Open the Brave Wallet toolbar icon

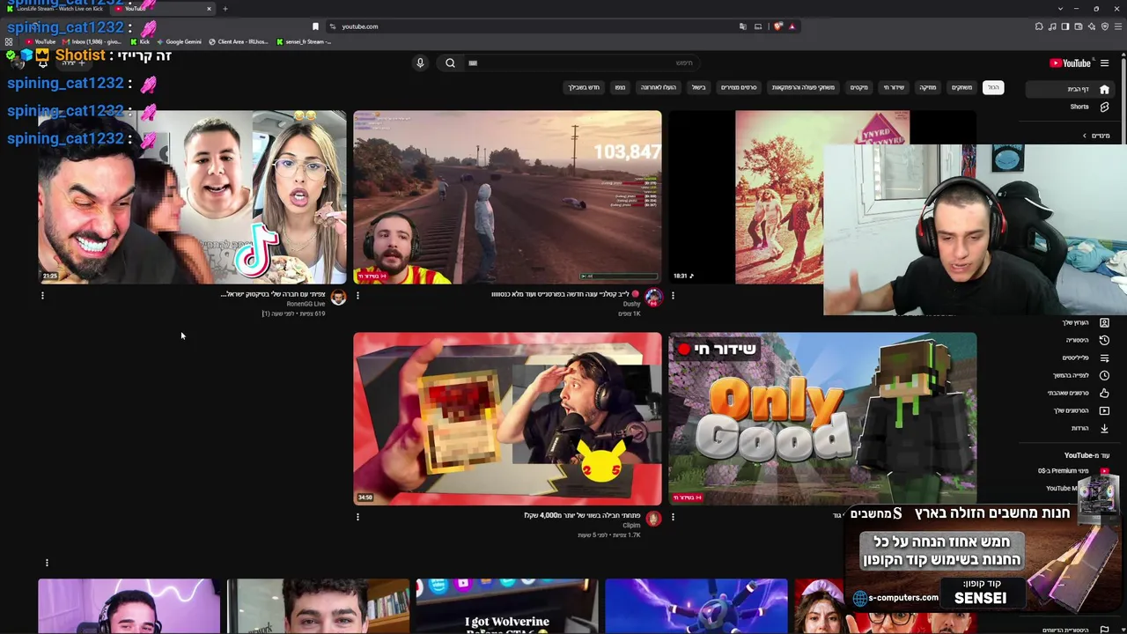1079,26
